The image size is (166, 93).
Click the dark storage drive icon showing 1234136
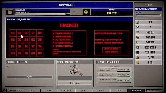138,52
